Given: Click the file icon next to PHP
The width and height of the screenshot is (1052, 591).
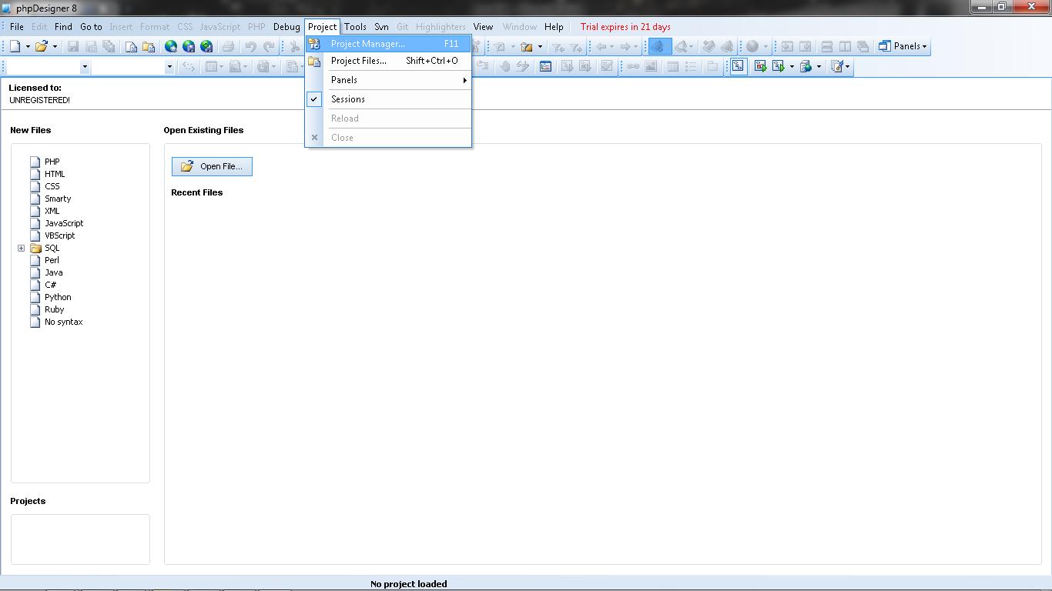Looking at the screenshot, I should click(x=35, y=162).
